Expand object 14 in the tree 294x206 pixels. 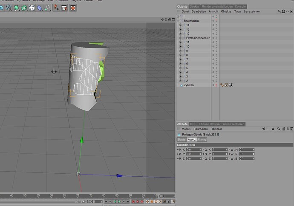point(180,25)
